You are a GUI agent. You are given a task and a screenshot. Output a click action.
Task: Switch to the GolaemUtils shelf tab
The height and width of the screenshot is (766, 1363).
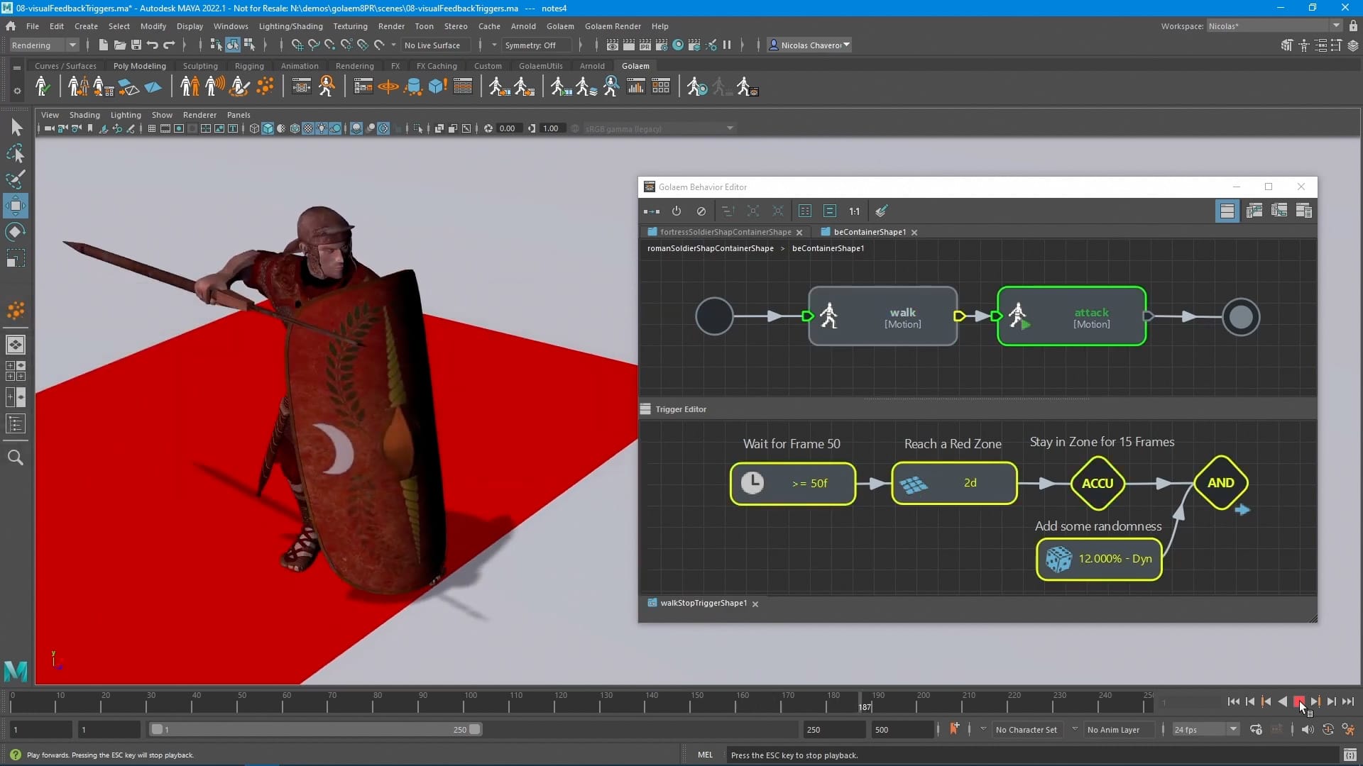point(540,65)
